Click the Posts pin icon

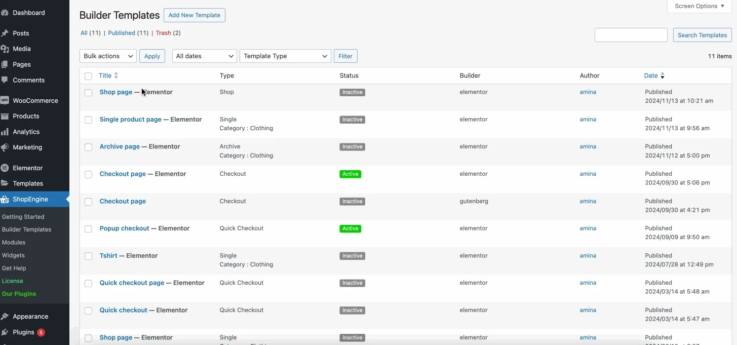coord(5,33)
